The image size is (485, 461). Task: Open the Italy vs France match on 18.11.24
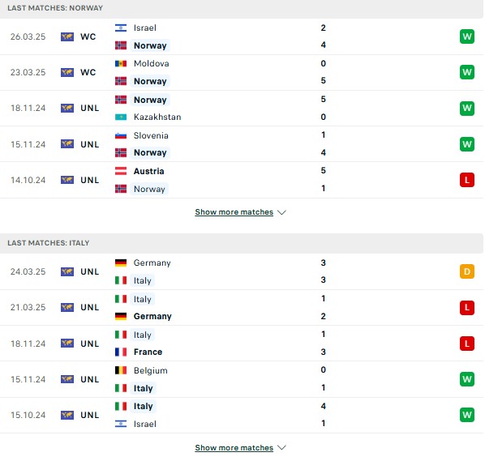tap(241, 344)
